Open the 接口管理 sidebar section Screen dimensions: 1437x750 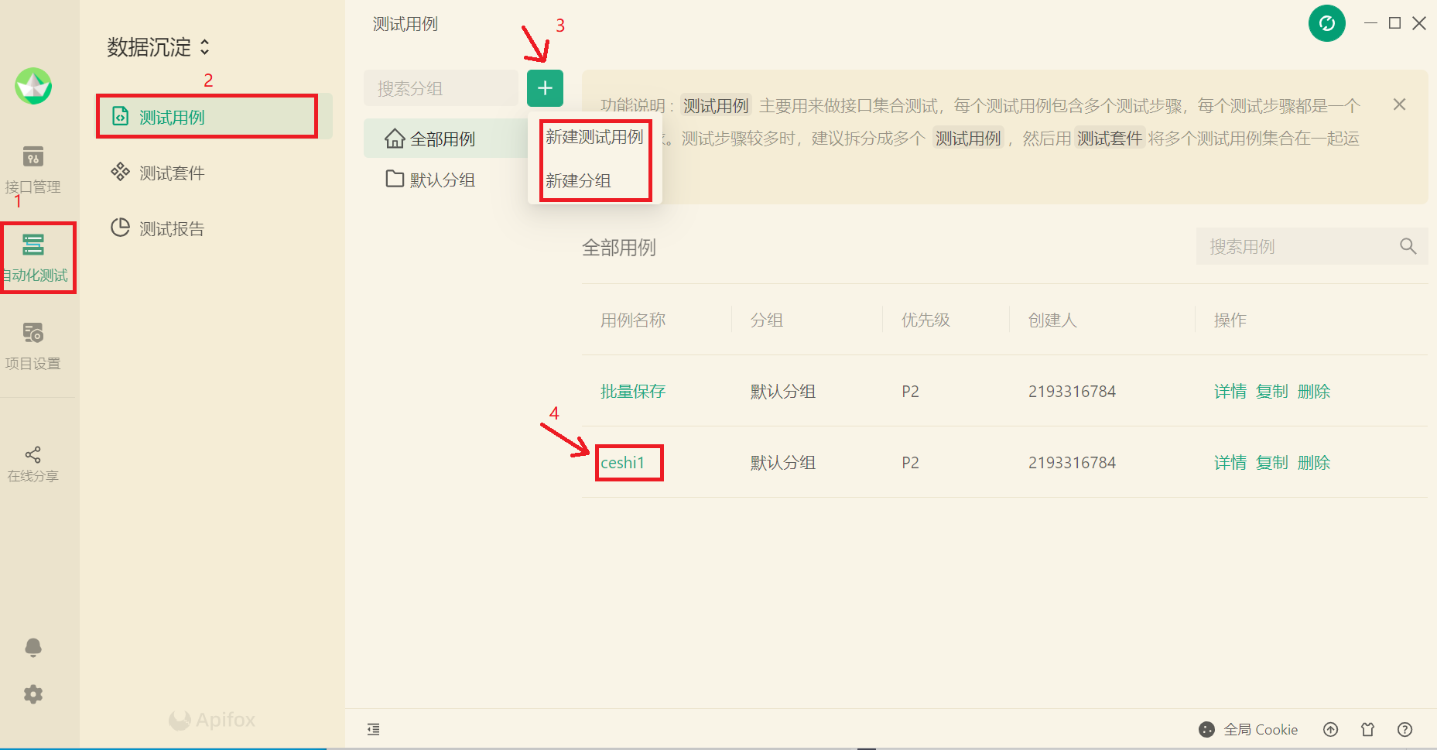click(x=33, y=170)
